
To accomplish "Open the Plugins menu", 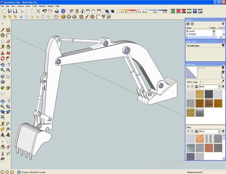I will pos(51,6).
